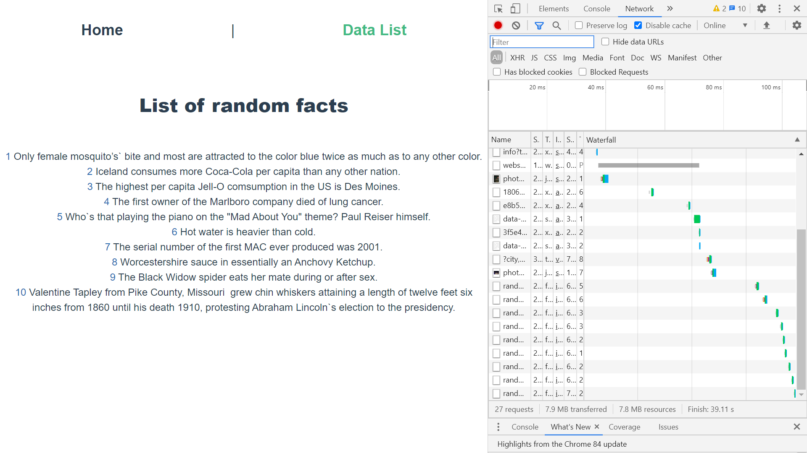Open the Online throttling dropdown
The image size is (807, 453).
click(725, 26)
